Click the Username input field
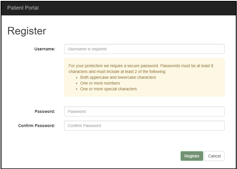The image size is (237, 169). tap(144, 49)
